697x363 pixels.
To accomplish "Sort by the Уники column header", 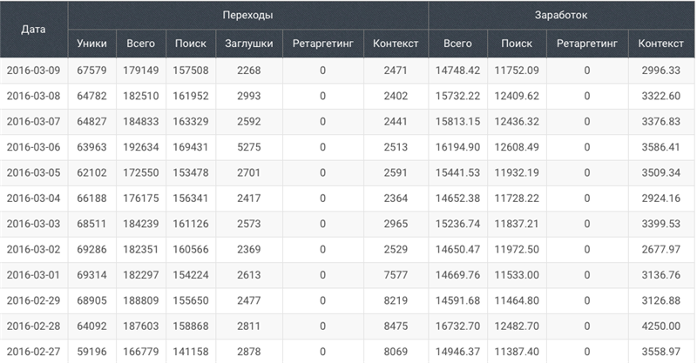I will 92,44.
